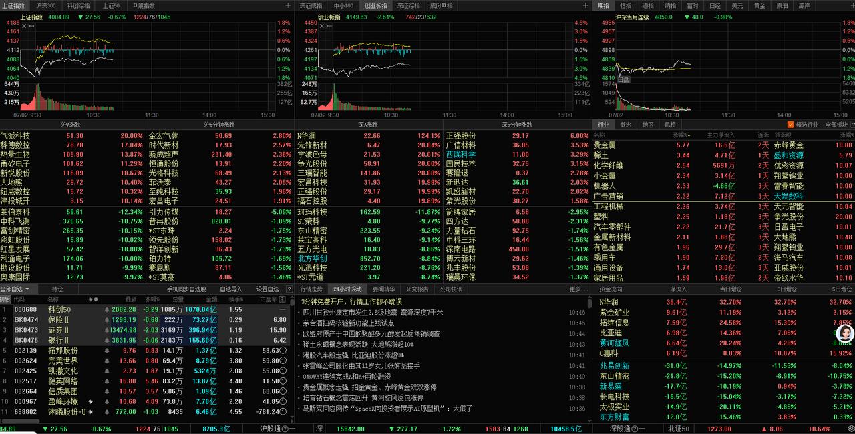The height and width of the screenshot is (434, 855).
Task: Switch to 概念 sector tab
Action: tap(626, 125)
